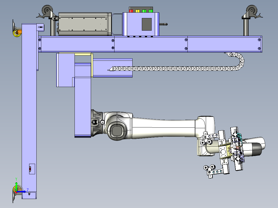Select the yellow indicator light on control box
This screenshot has height=208, width=278.
pyautogui.click(x=138, y=11)
